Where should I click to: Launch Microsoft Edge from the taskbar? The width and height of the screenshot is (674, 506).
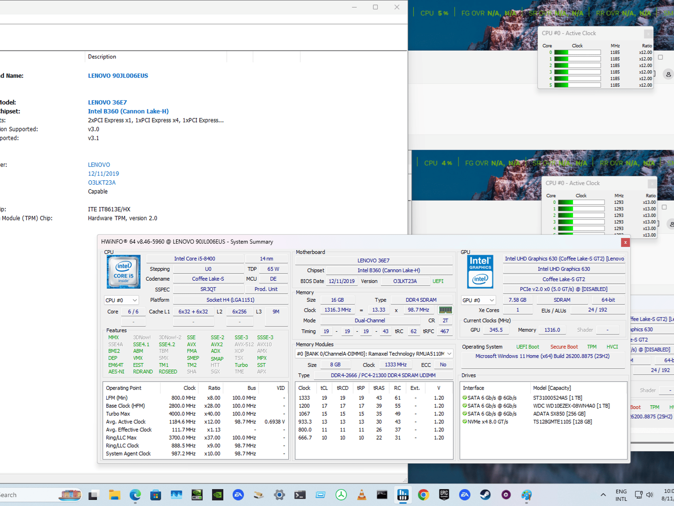coord(135,495)
